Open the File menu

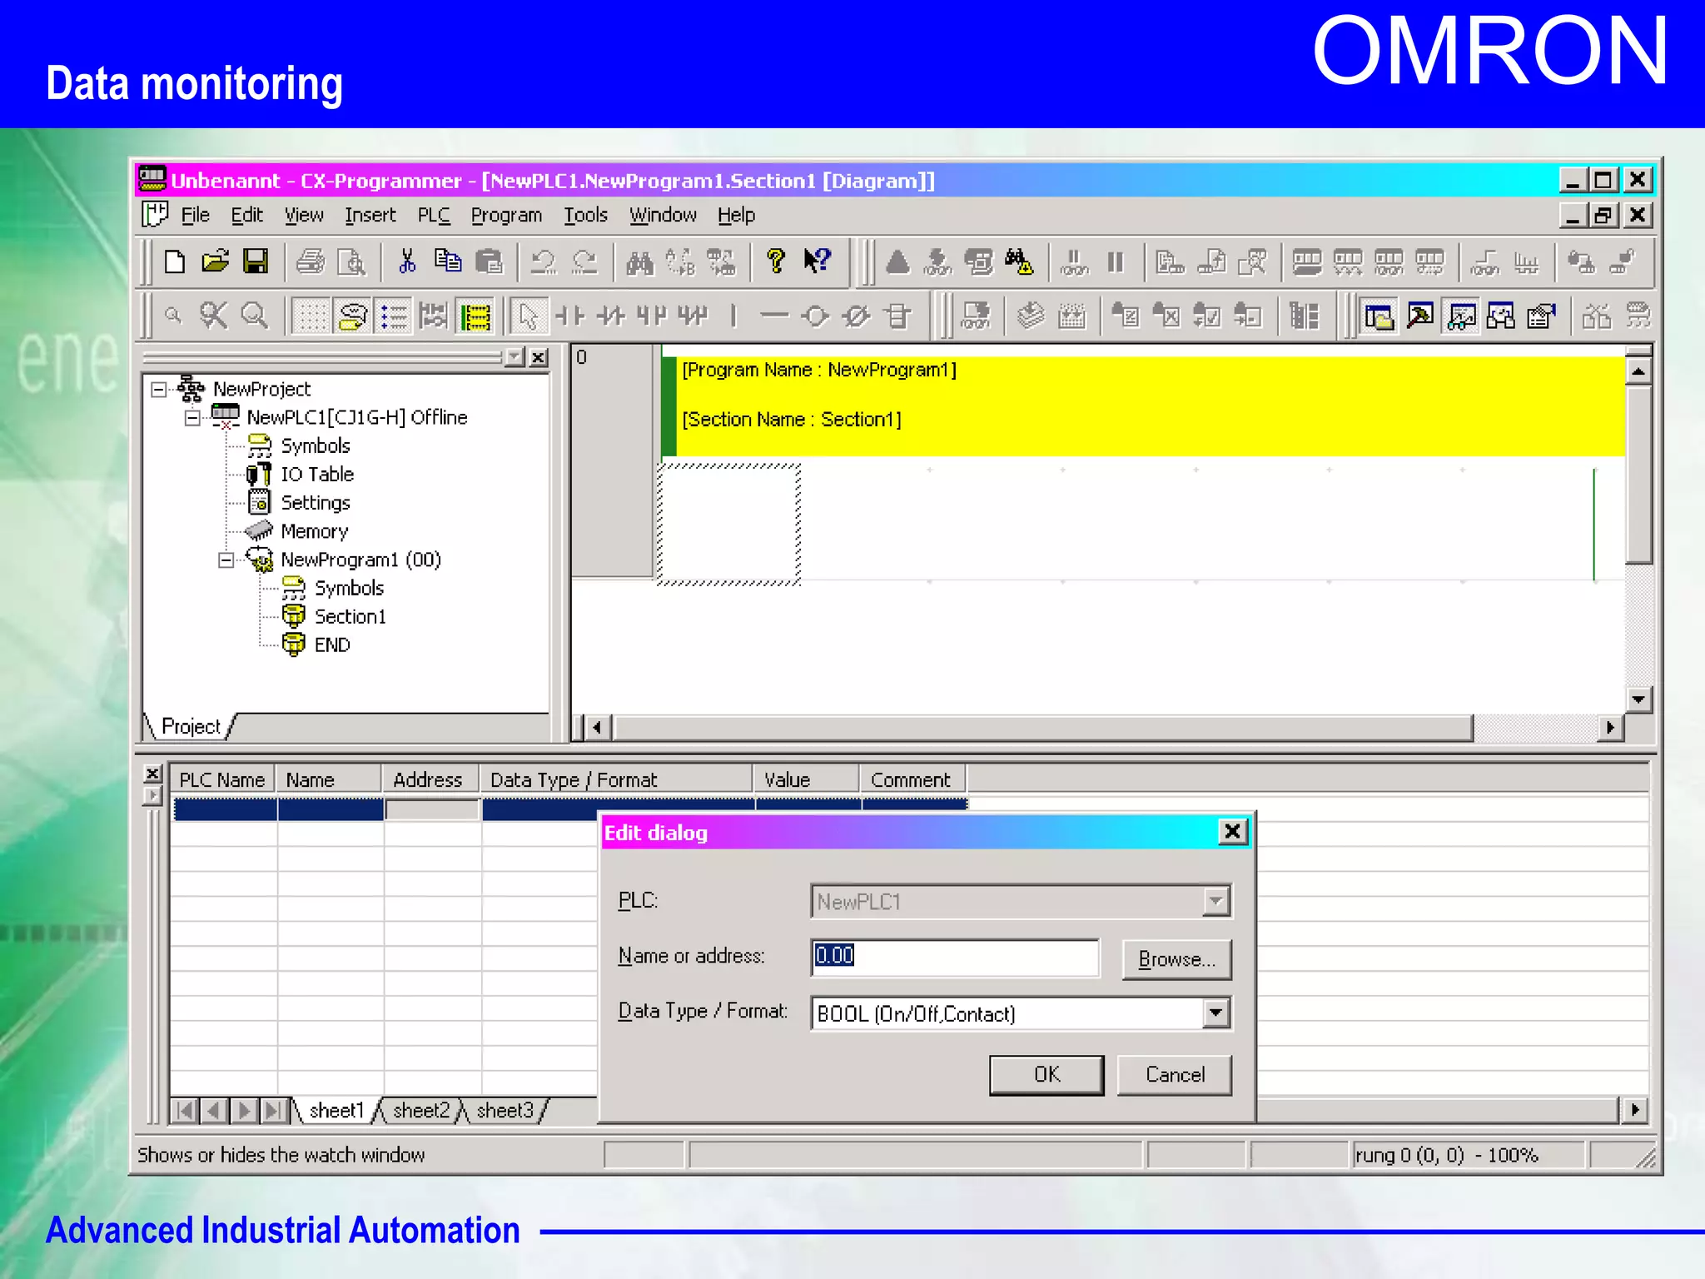click(x=196, y=215)
